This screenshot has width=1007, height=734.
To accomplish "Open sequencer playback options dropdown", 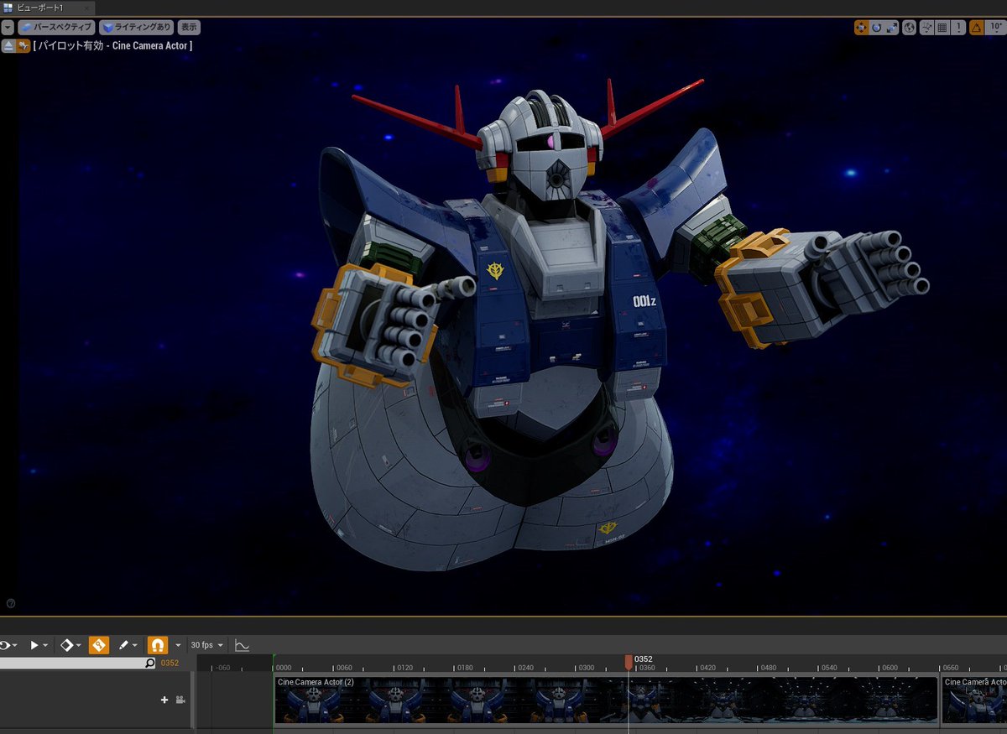I will pyautogui.click(x=39, y=645).
